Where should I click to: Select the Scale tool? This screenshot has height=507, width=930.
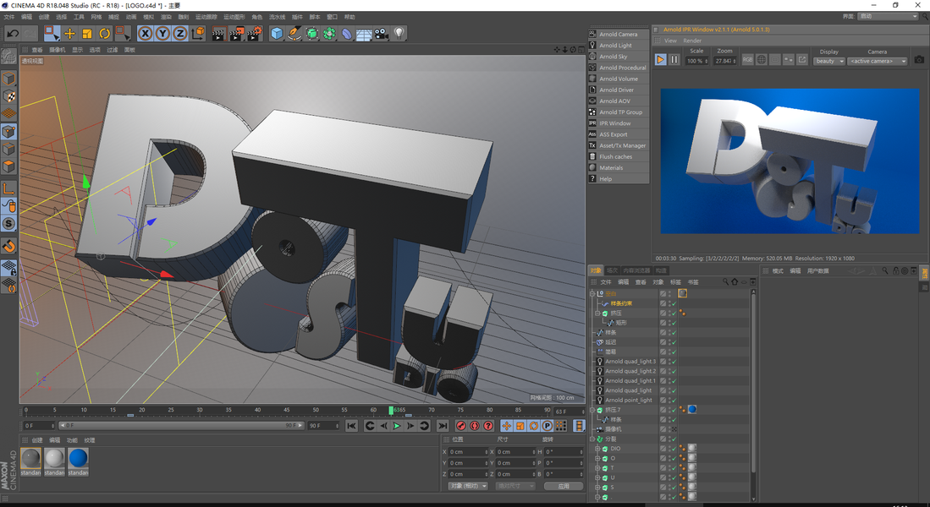87,34
